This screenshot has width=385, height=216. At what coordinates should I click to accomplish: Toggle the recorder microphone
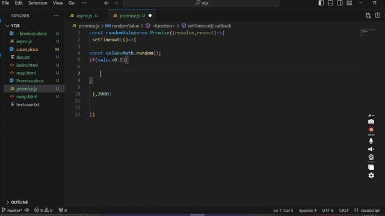[371, 141]
